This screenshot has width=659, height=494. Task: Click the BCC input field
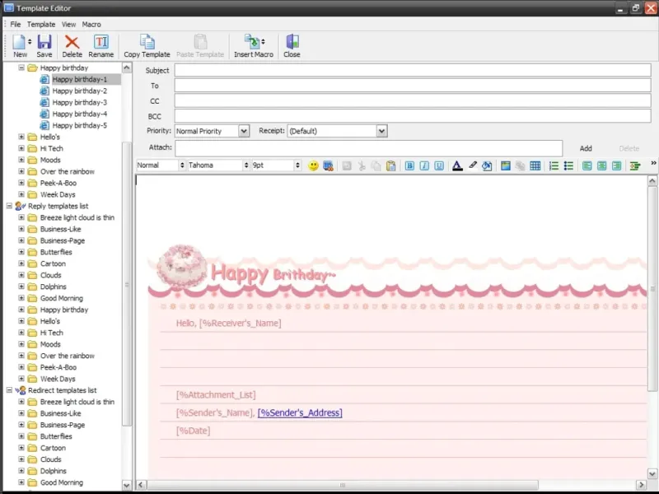tap(413, 116)
